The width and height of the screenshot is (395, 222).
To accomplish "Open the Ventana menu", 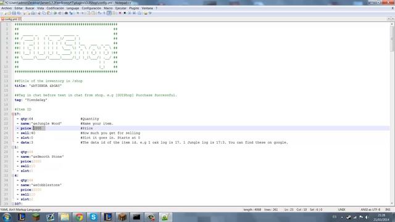I will 147,8.
